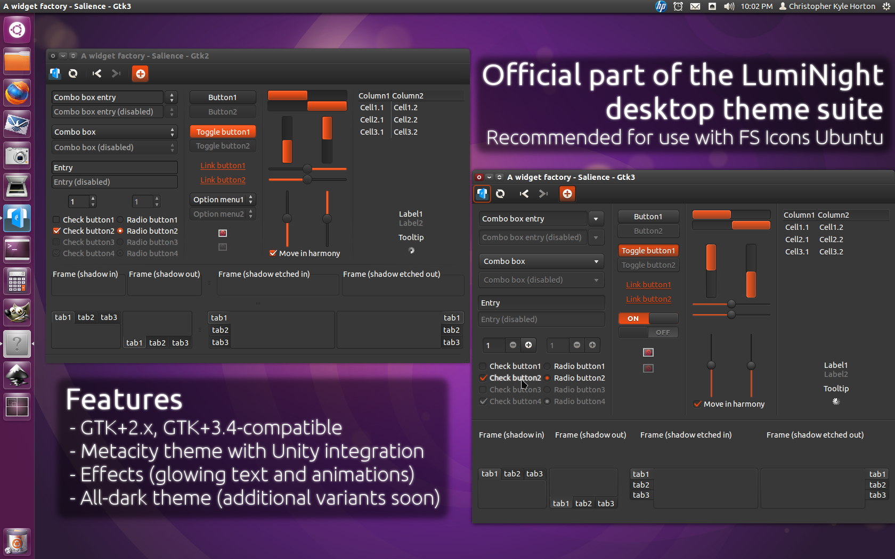This screenshot has height=559, width=895.
Task: Open the Trash icon in launcher
Action: [17, 542]
